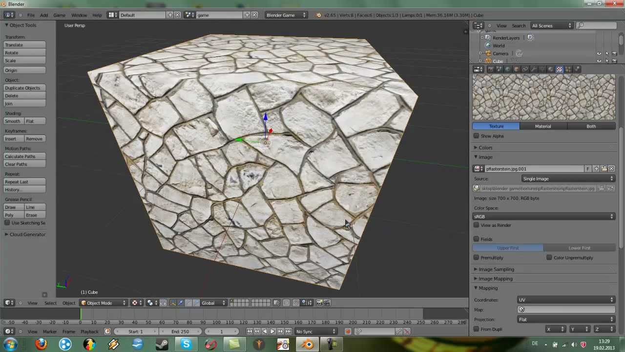Click the OpenGL render animation clapper icon

tap(328, 303)
